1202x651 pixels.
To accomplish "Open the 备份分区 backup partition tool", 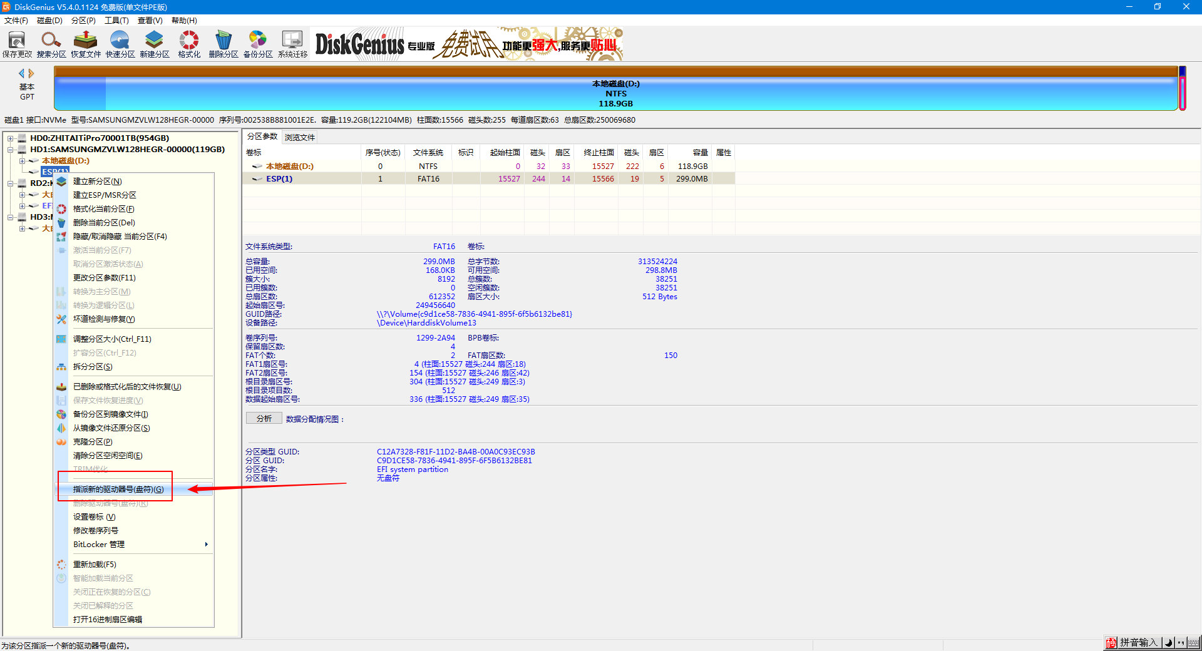I will tap(258, 44).
